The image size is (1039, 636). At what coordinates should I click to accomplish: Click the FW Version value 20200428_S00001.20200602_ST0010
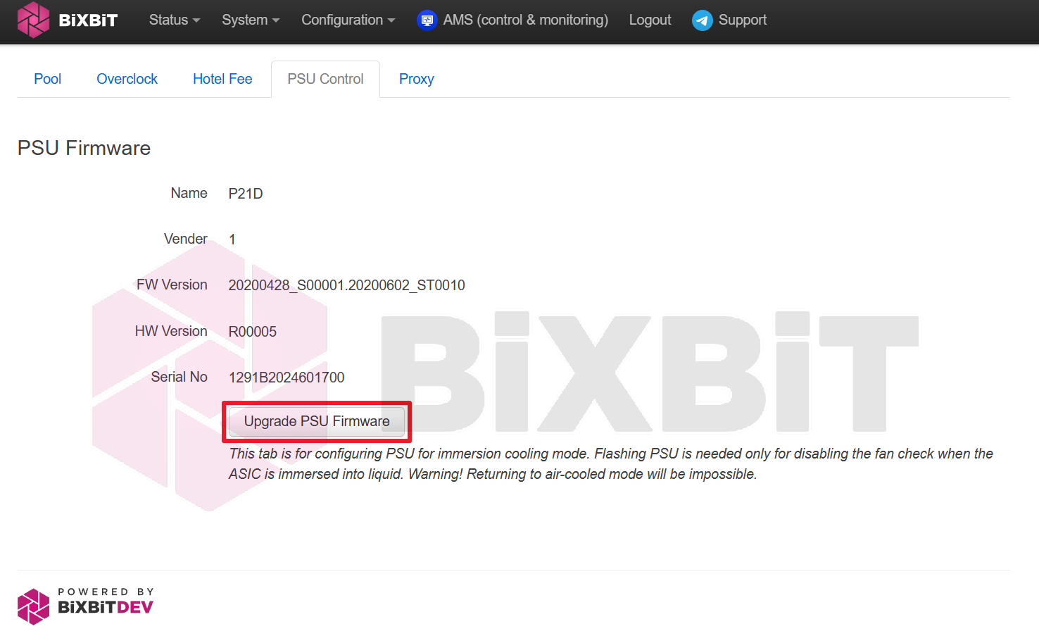(347, 285)
